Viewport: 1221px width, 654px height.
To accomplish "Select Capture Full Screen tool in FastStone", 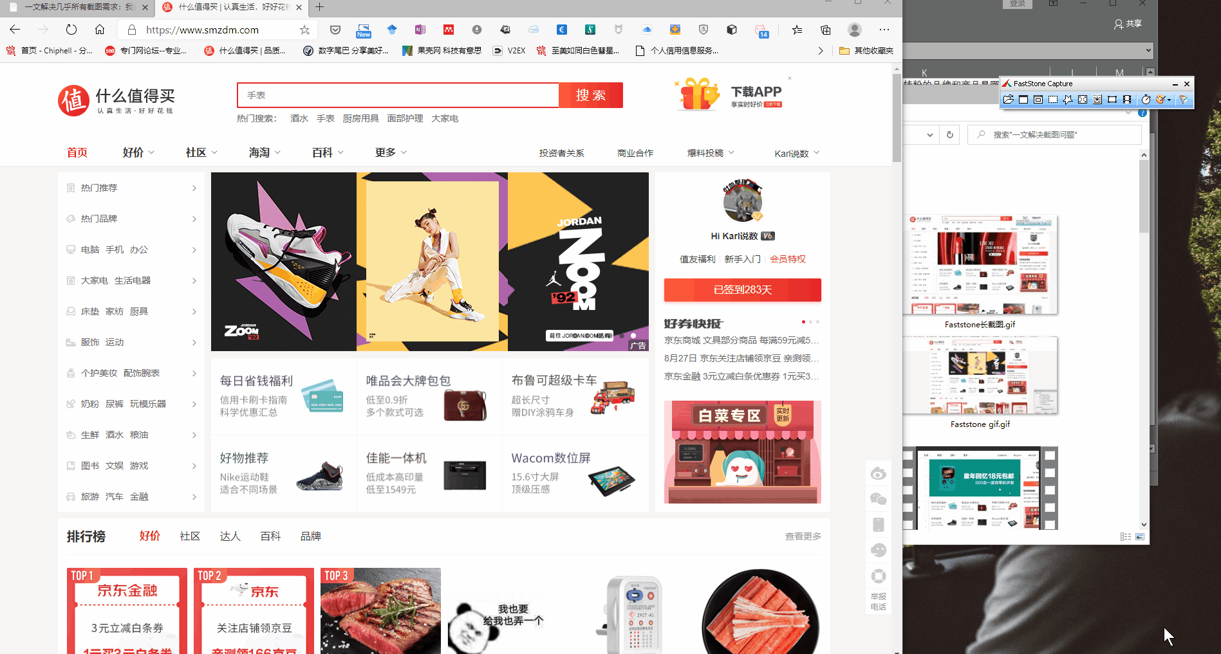I will (x=1083, y=99).
